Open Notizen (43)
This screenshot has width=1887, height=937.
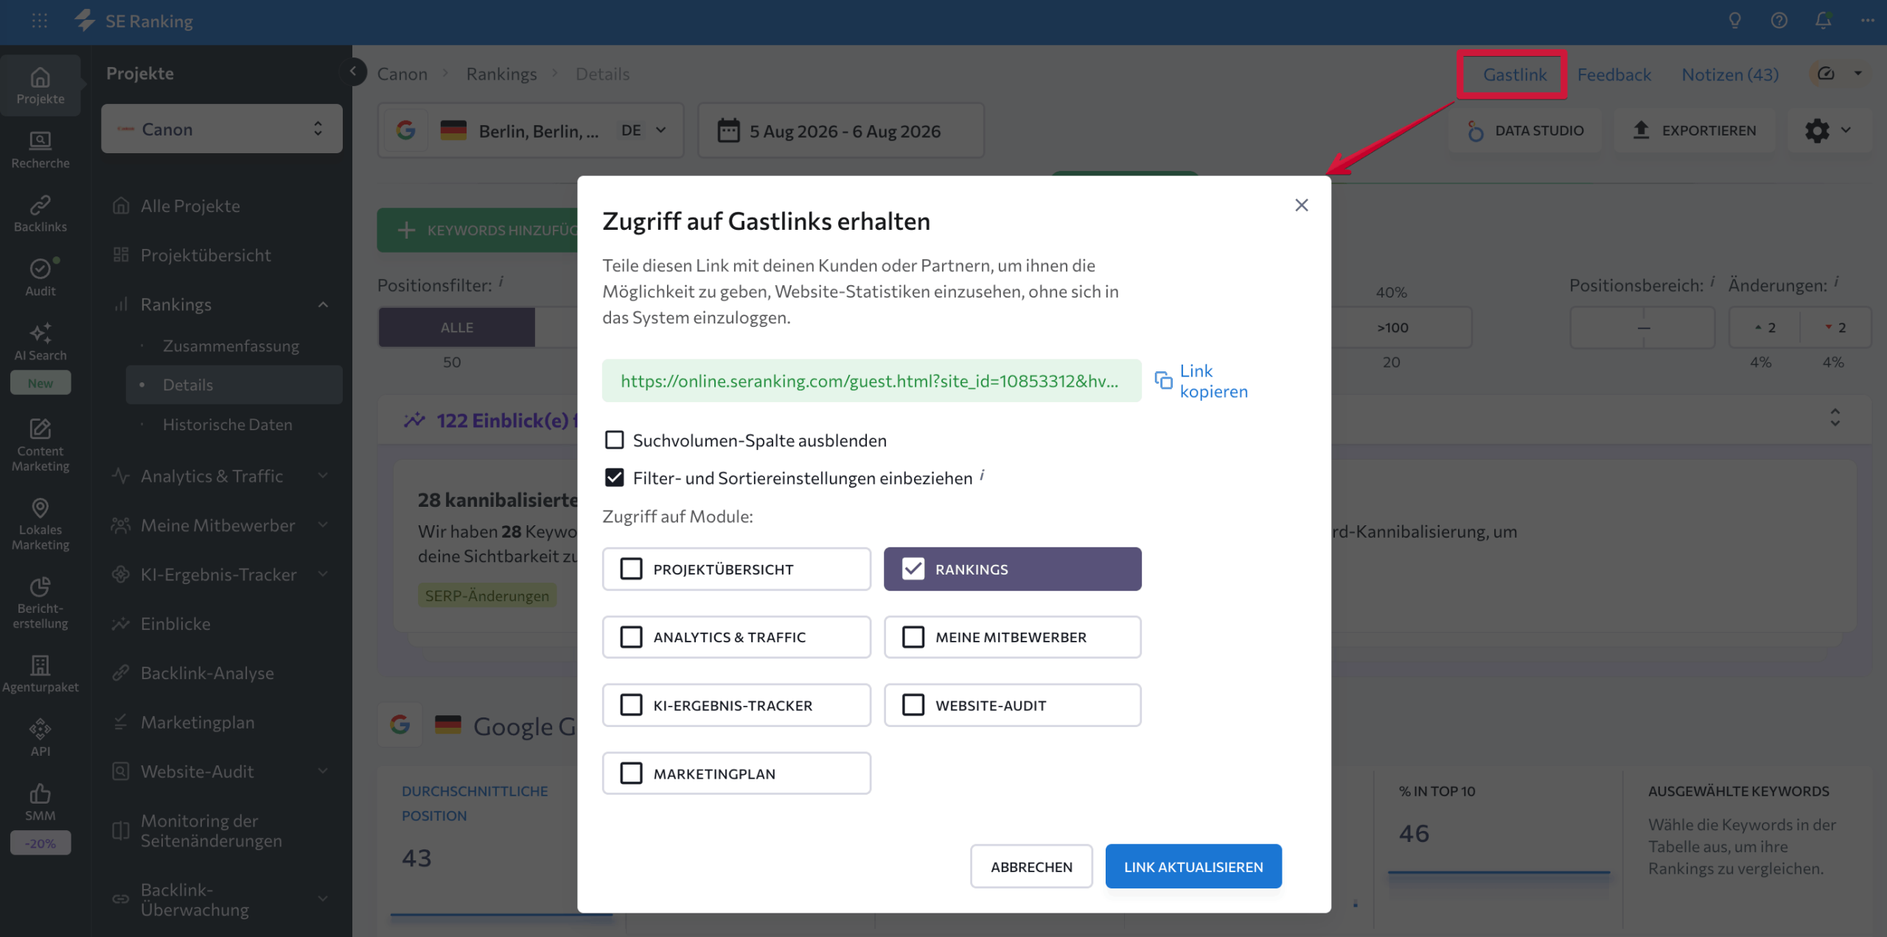[x=1730, y=74]
